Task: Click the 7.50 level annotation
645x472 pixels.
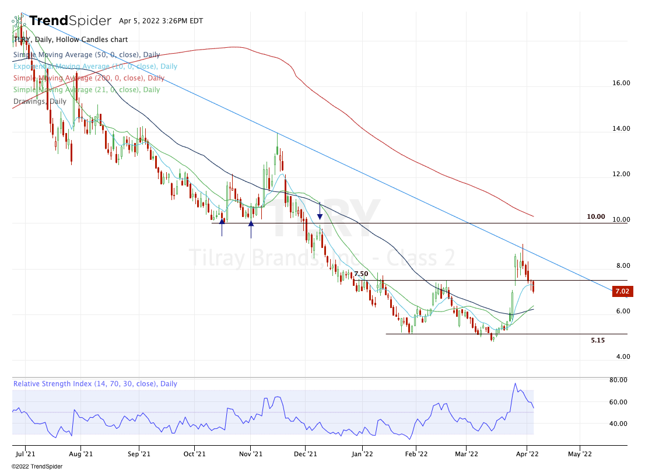Action: [x=361, y=274]
